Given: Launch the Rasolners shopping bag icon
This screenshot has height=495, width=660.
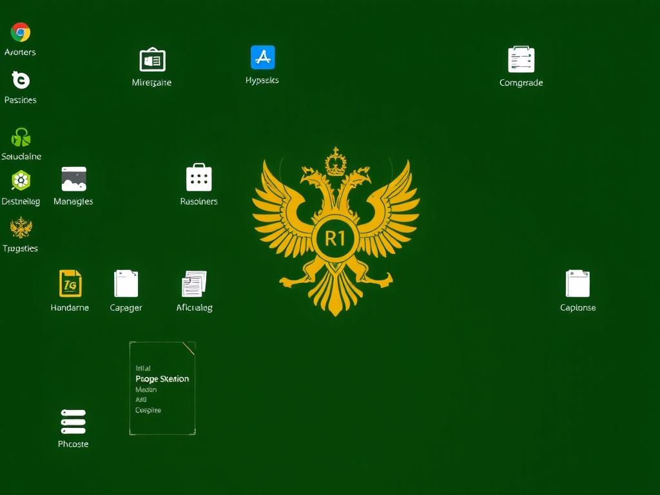Looking at the screenshot, I should pos(199,178).
